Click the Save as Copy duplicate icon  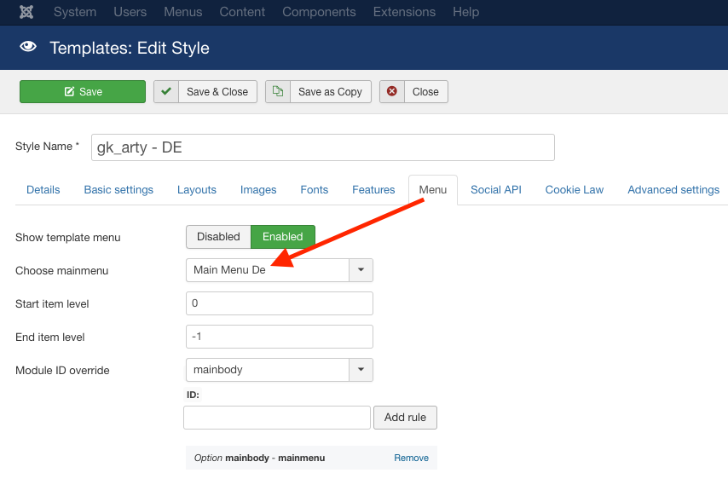tap(278, 92)
